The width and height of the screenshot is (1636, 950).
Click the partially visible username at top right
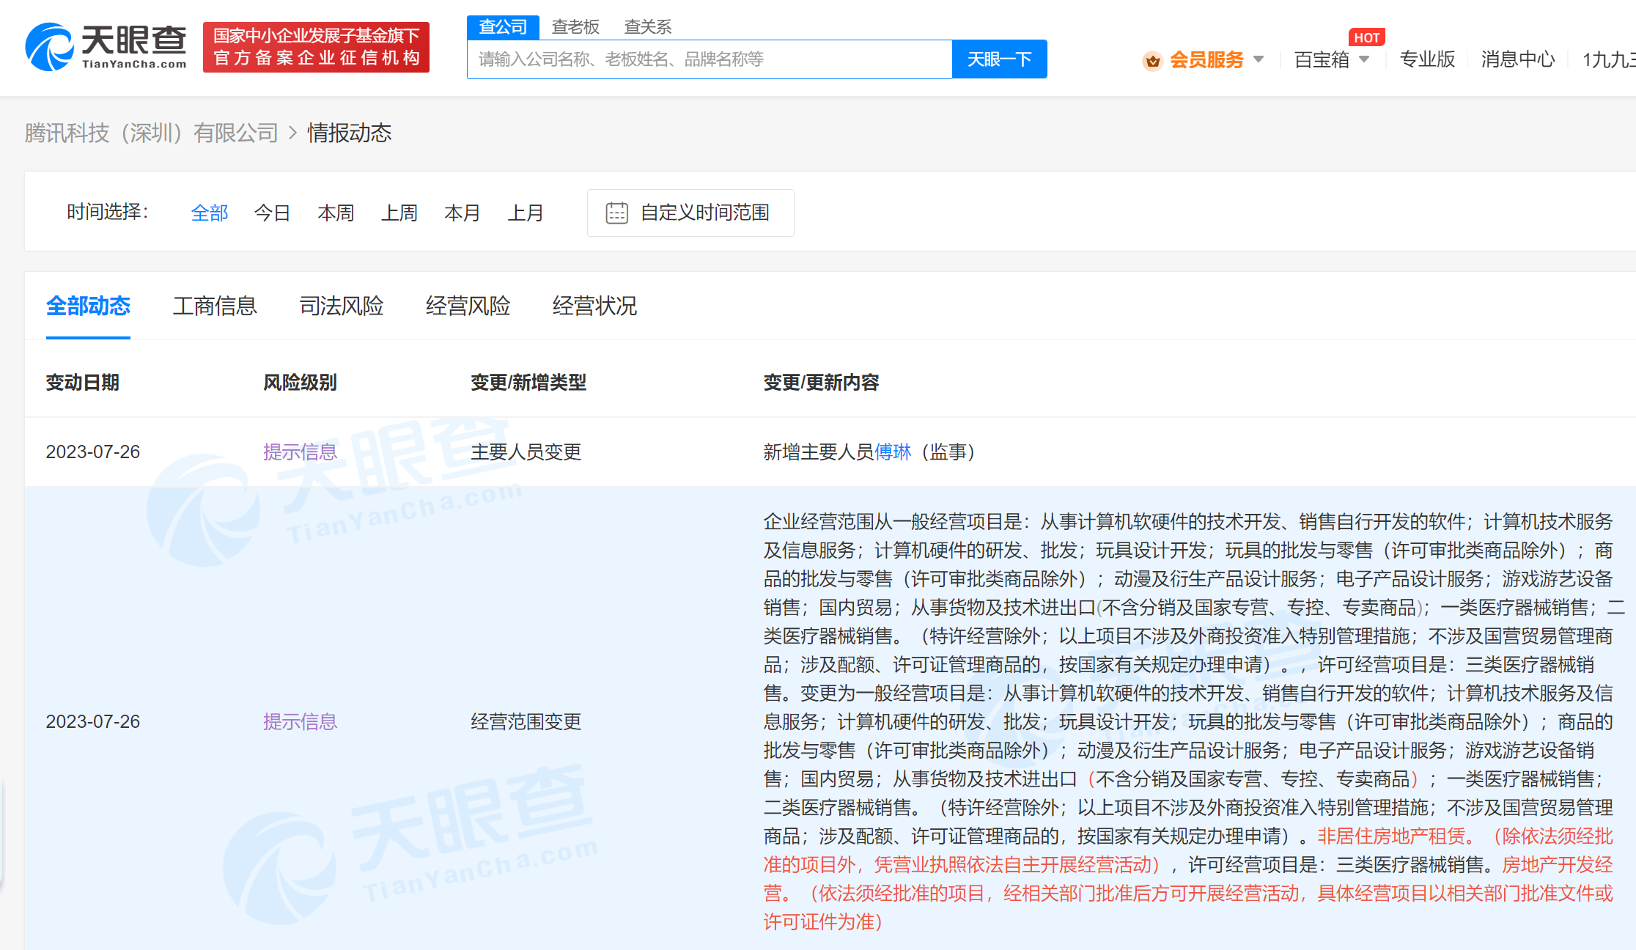click(1608, 59)
